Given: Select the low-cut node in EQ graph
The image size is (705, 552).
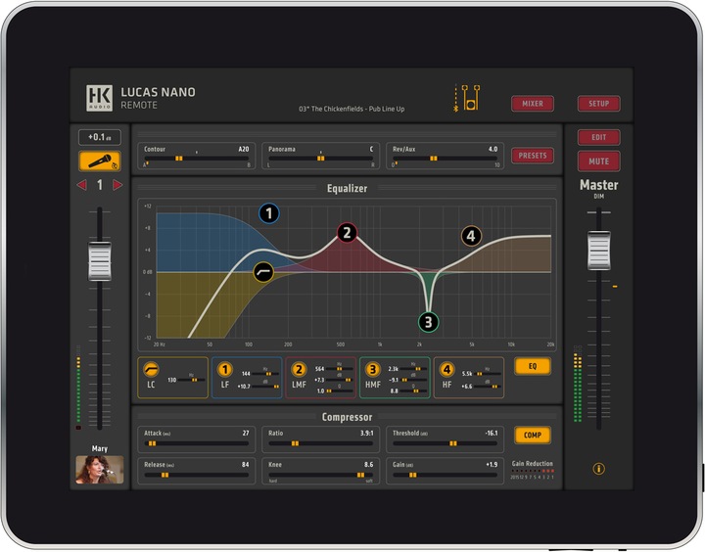Looking at the screenshot, I should click(263, 272).
